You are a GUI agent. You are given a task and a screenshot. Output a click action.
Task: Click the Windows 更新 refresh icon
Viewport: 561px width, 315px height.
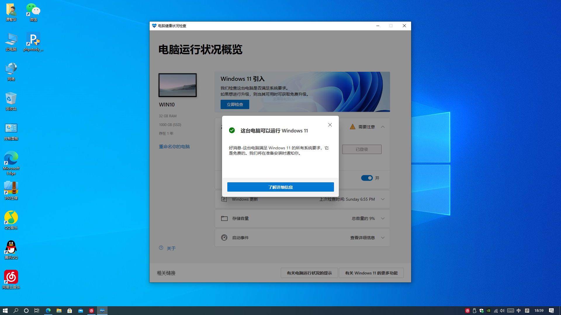pyautogui.click(x=224, y=199)
